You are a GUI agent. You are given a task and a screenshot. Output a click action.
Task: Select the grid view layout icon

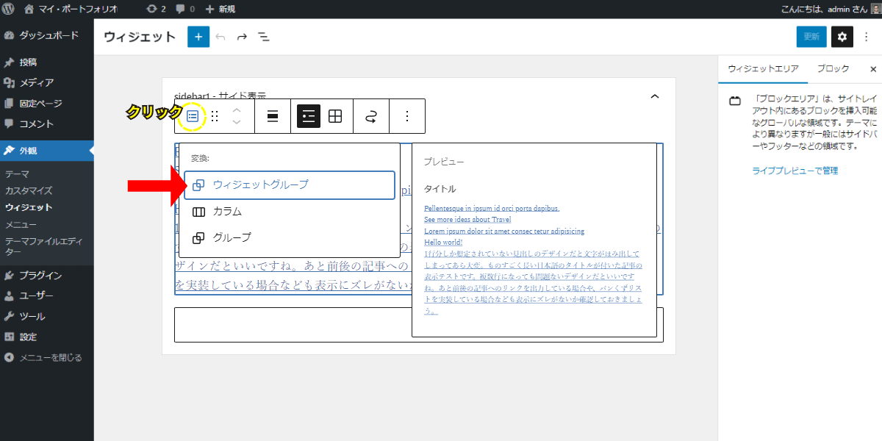335,116
